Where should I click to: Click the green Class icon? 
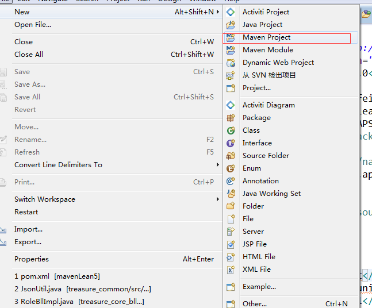(231, 130)
